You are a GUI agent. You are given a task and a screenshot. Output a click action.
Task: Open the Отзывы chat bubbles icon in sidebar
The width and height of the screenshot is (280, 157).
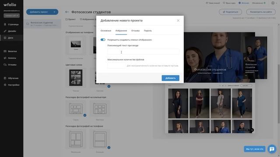pyautogui.click(x=5, y=65)
